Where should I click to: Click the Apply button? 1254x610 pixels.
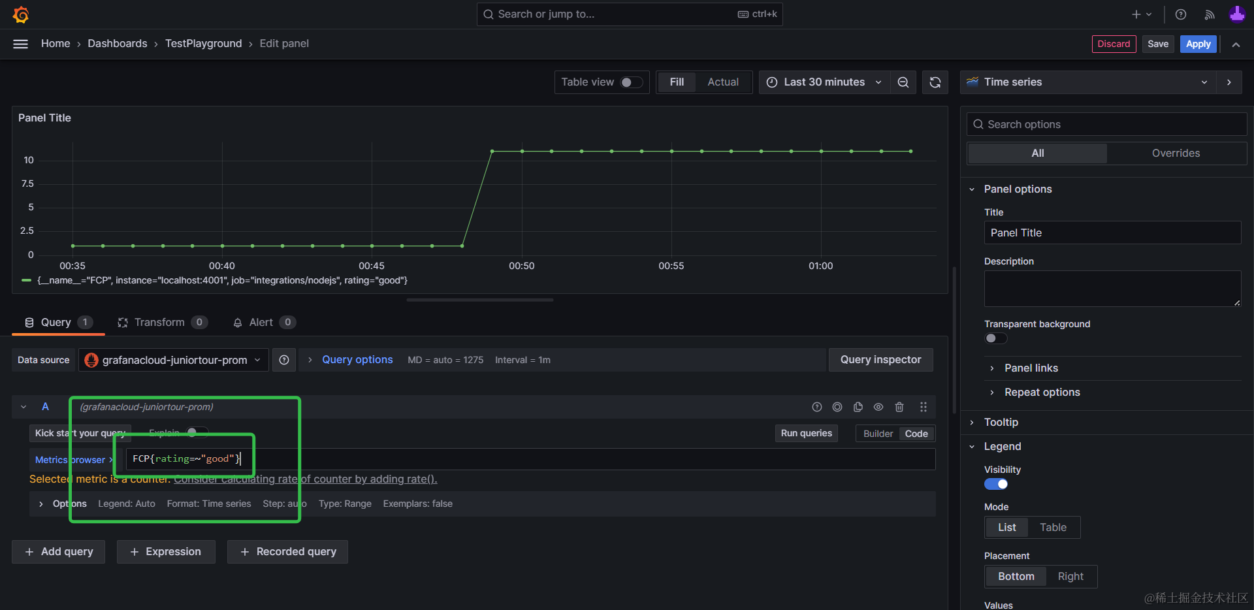point(1198,44)
